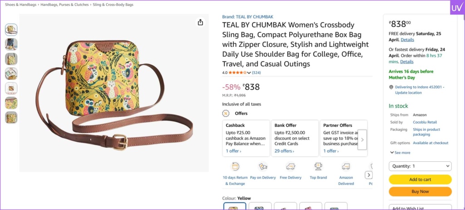Click the Pay on Delivery icon

pos(262,166)
